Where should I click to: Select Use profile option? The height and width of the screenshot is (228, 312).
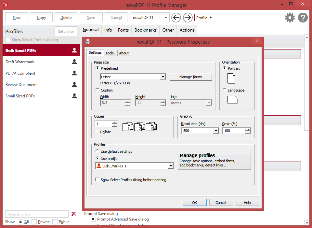(x=97, y=158)
